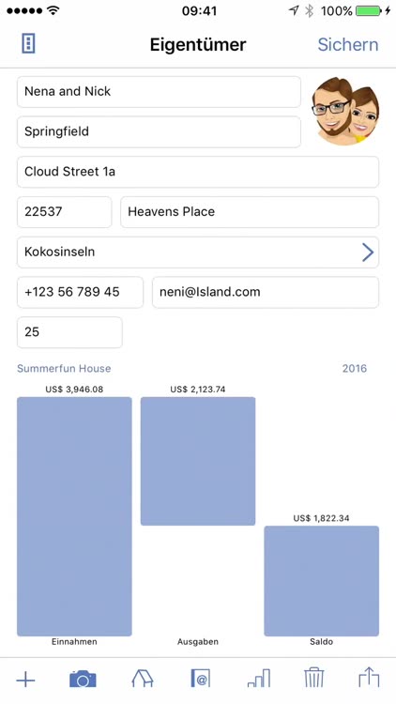Show the bar chart statistics icon

coord(259,678)
